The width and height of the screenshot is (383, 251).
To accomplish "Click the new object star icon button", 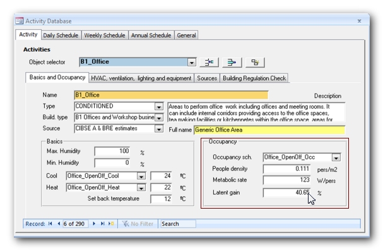I will (x=255, y=63).
